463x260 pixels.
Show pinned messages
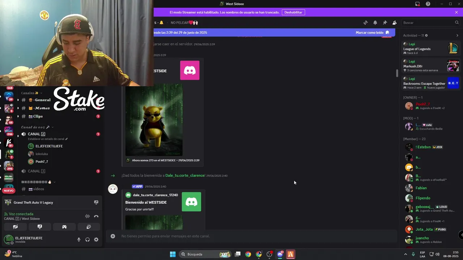pos(385,22)
